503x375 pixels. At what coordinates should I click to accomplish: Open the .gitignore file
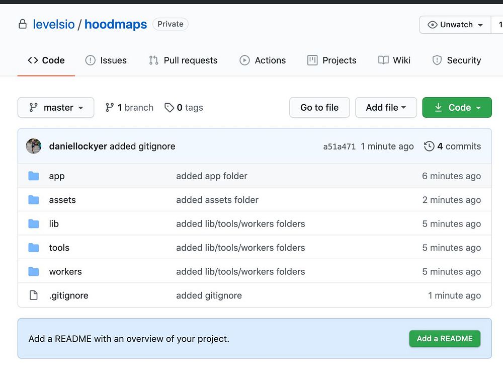(68, 295)
